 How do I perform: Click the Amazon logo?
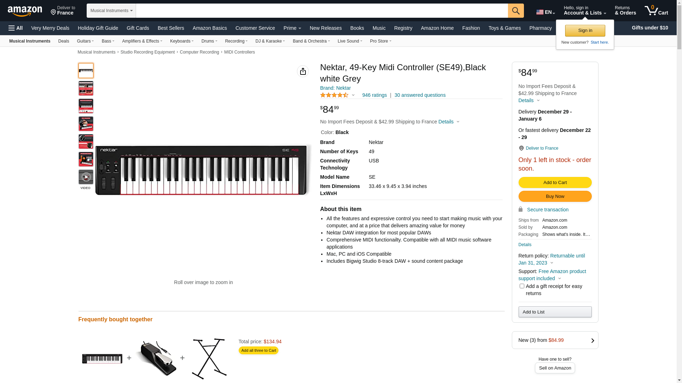pos(25,11)
